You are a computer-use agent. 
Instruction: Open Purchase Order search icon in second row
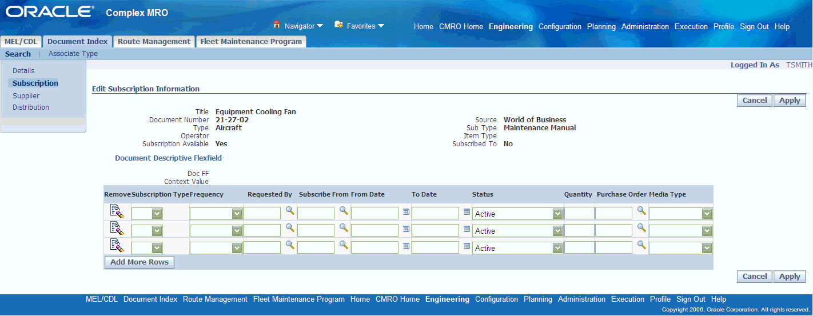point(641,227)
